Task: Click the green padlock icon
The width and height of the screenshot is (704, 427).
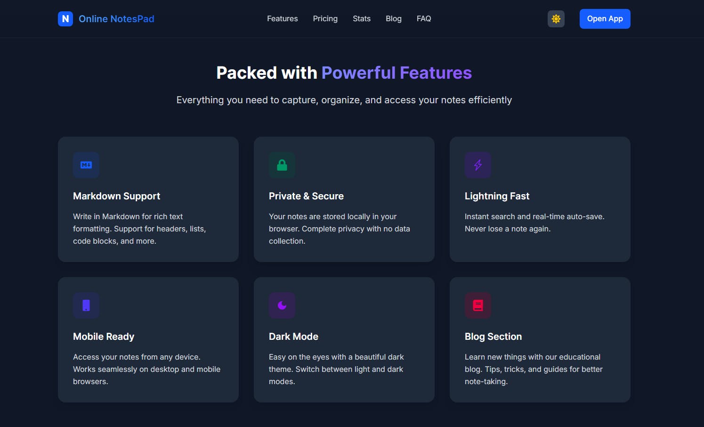Action: tap(282, 165)
